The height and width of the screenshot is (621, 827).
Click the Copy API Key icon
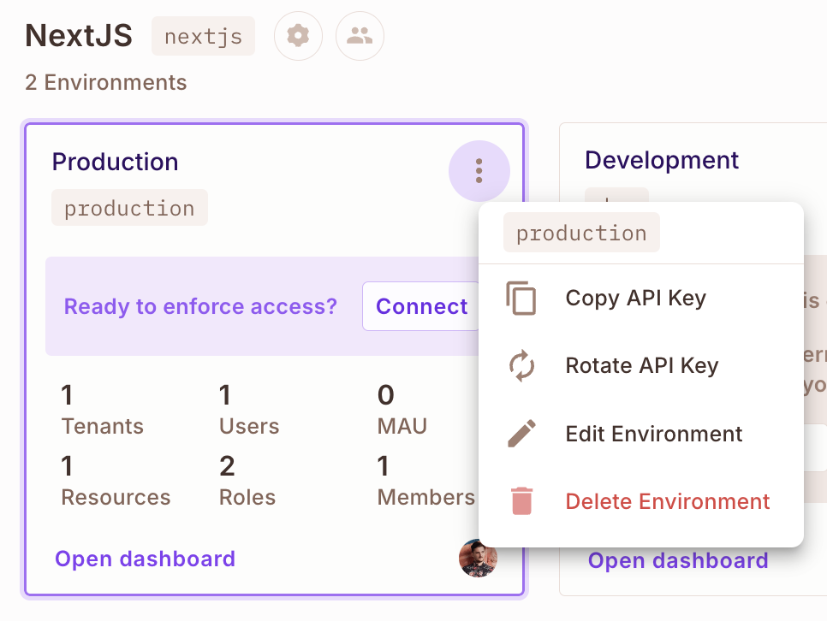[x=521, y=297]
